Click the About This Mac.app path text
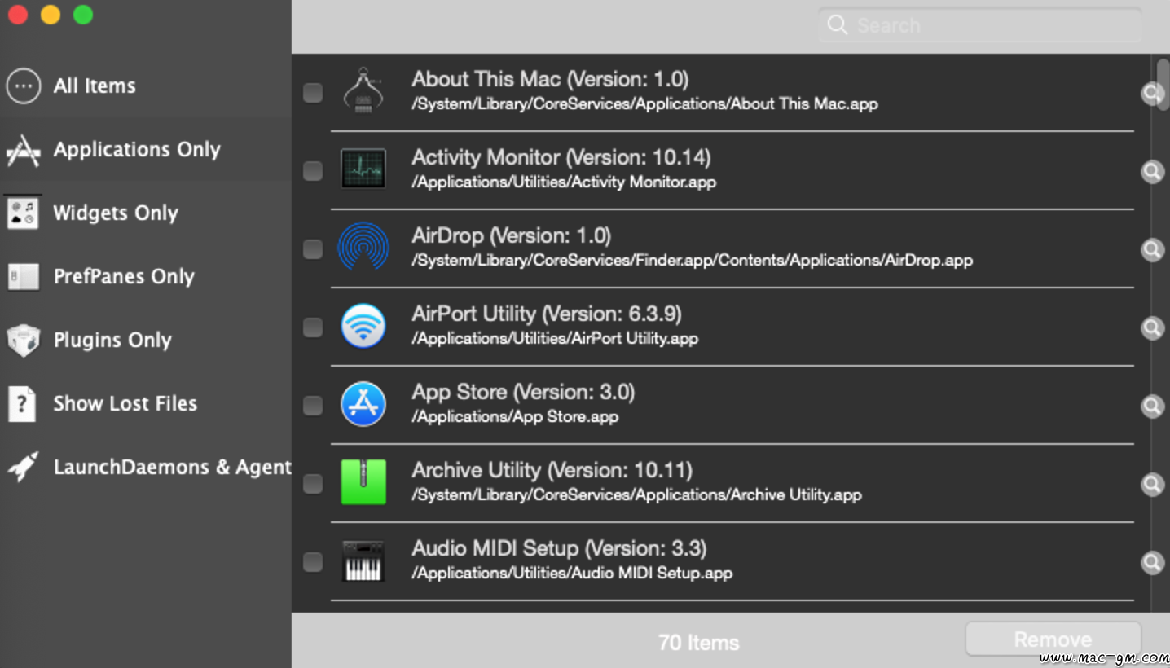1170x668 pixels. (644, 103)
